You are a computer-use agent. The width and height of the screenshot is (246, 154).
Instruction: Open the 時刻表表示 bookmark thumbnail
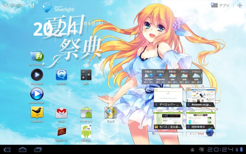[200, 119]
